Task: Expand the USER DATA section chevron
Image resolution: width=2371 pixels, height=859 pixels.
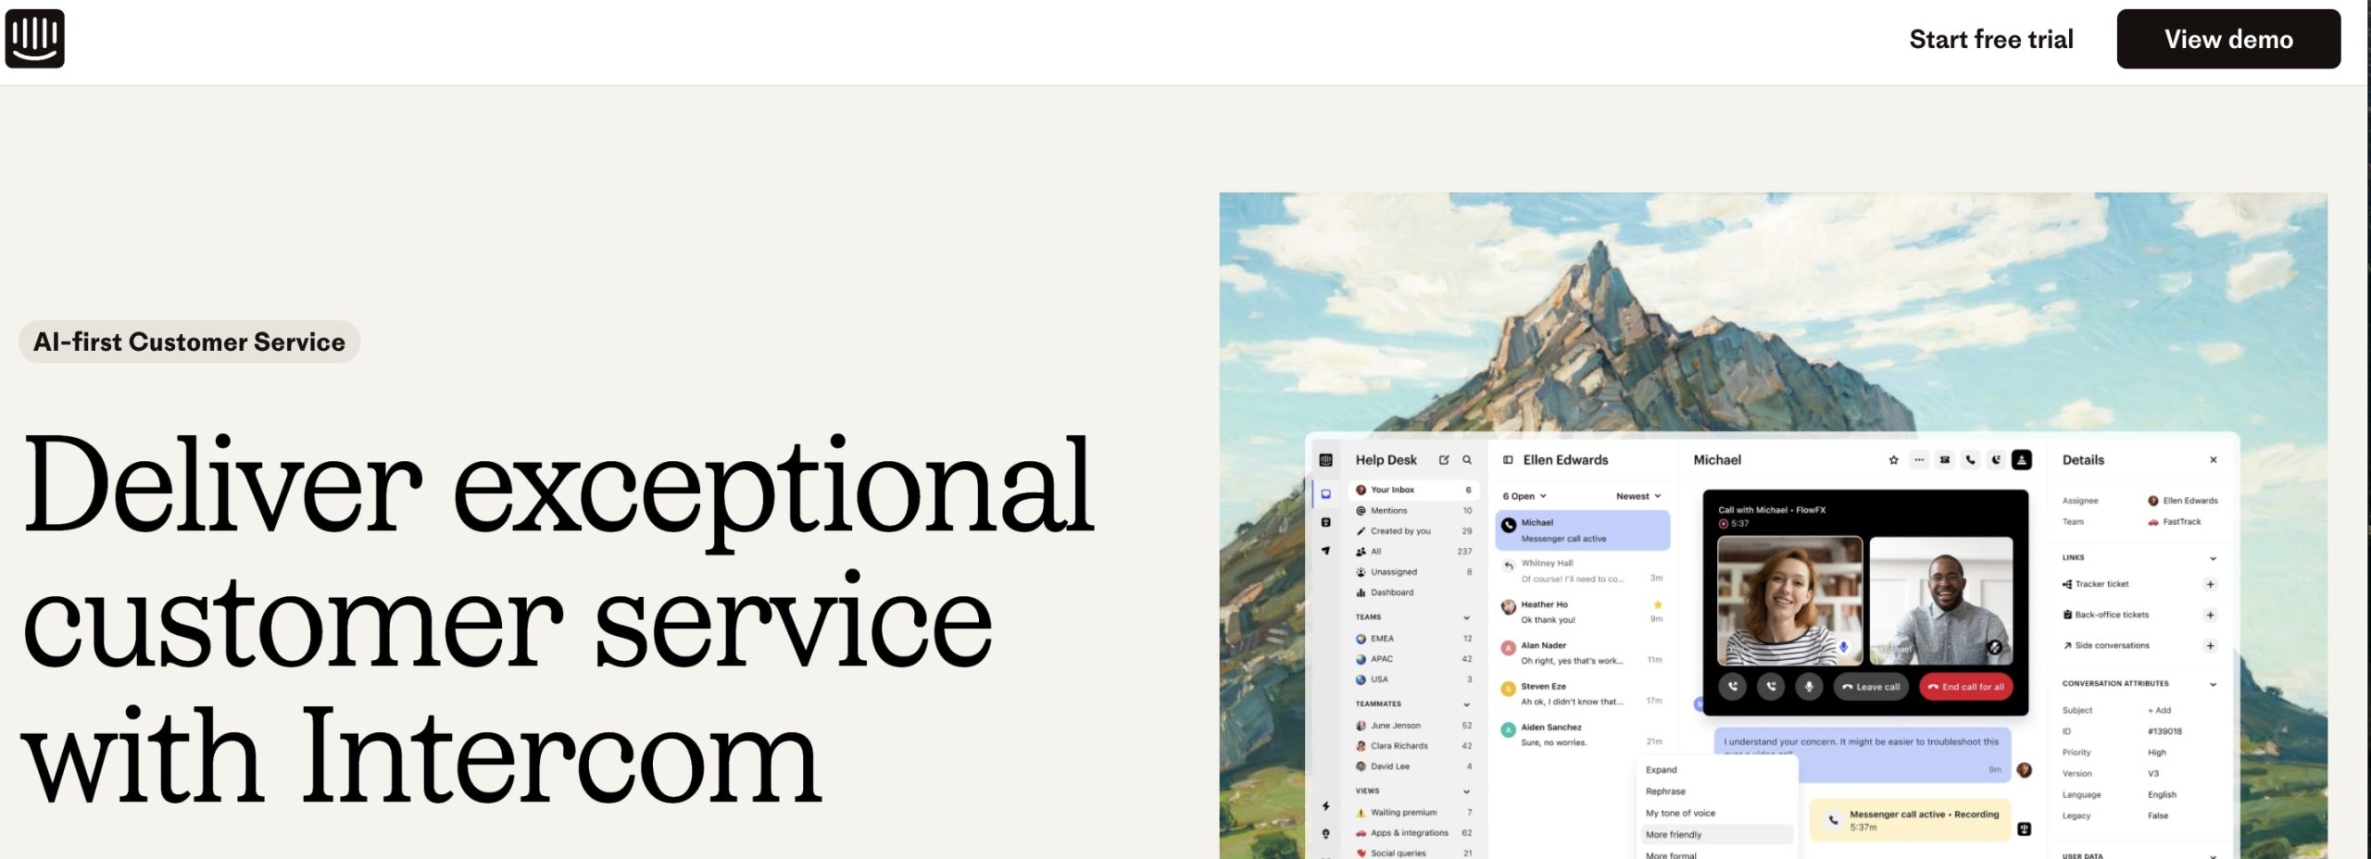Action: point(2213,855)
